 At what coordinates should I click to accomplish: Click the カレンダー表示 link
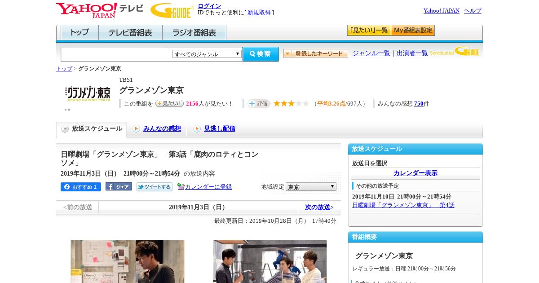pos(415,173)
